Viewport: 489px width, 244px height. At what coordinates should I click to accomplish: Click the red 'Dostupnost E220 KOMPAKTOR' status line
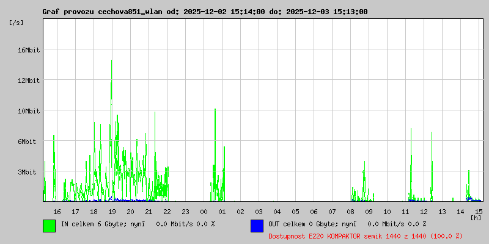366,237
